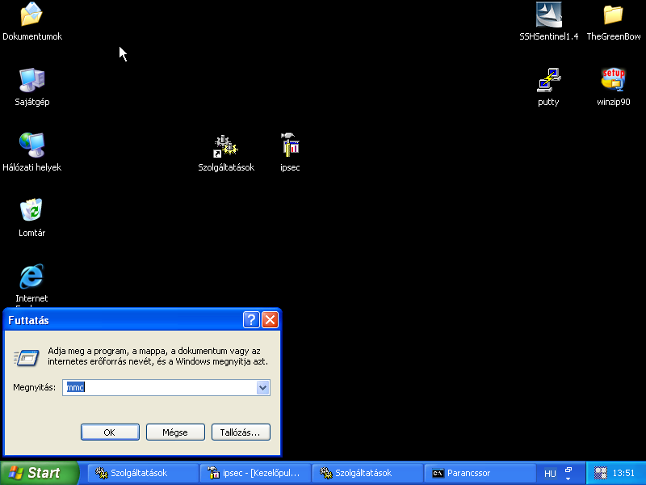Switch to the second Szolgáltatások taskbar window
Screen dimensions: 646x485
pos(367,473)
